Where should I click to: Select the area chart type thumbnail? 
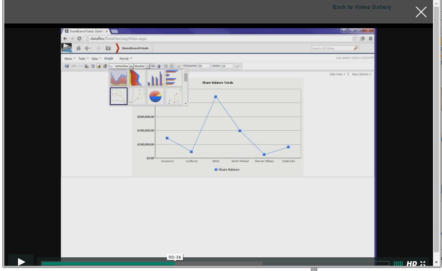pyautogui.click(x=118, y=78)
